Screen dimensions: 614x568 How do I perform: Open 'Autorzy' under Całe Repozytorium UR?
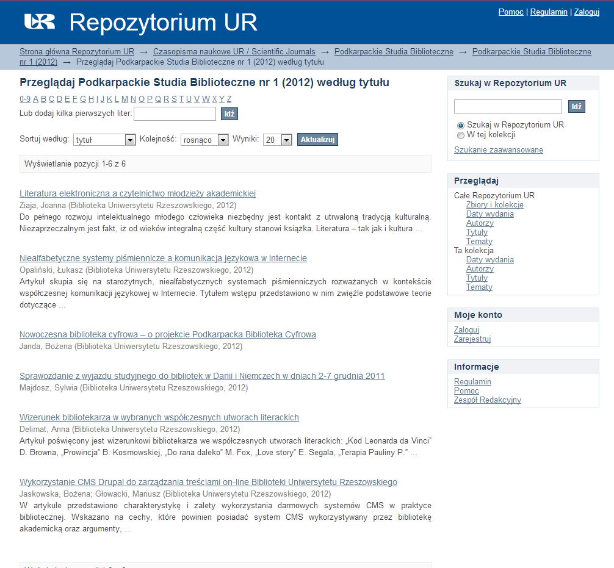pos(480,223)
